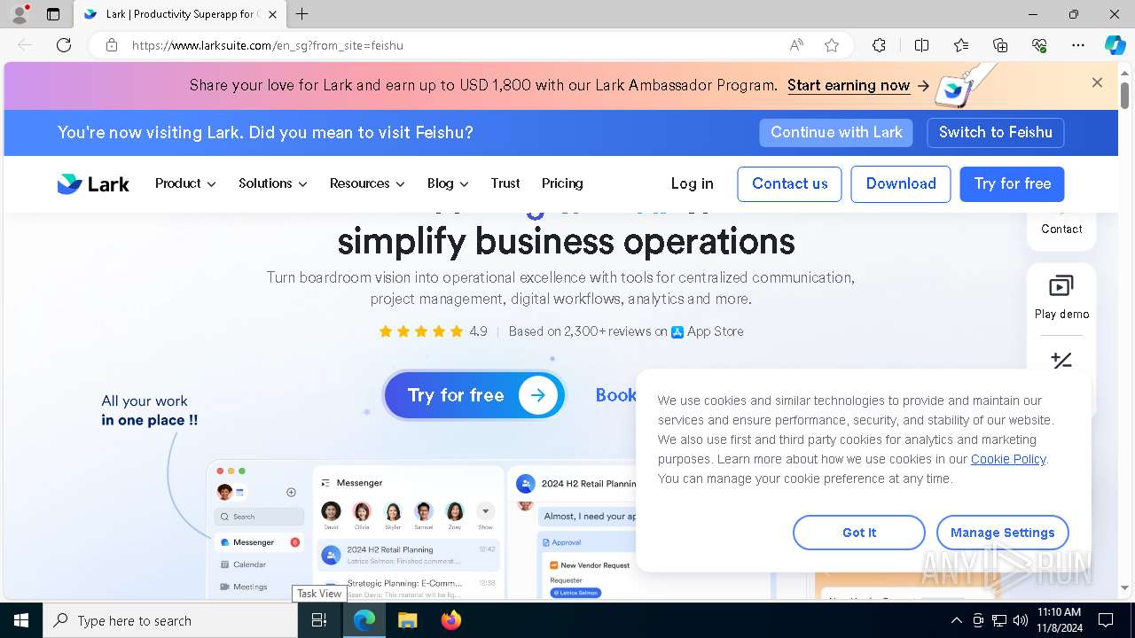1135x638 pixels.
Task: Close the Lark browser tab
Action: [x=272, y=14]
